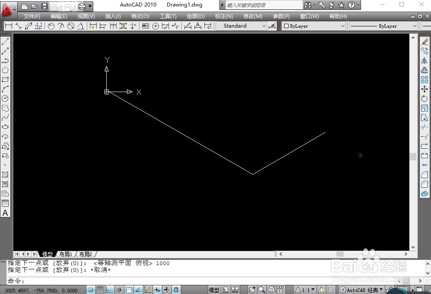This screenshot has height=294, width=431.
Task: Open the ByLayer linetype dropdown
Action: point(415,26)
